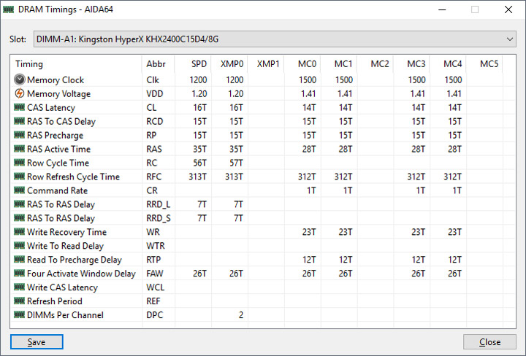Click the Close button
Image resolution: width=526 pixels, height=356 pixels.
tap(489, 342)
